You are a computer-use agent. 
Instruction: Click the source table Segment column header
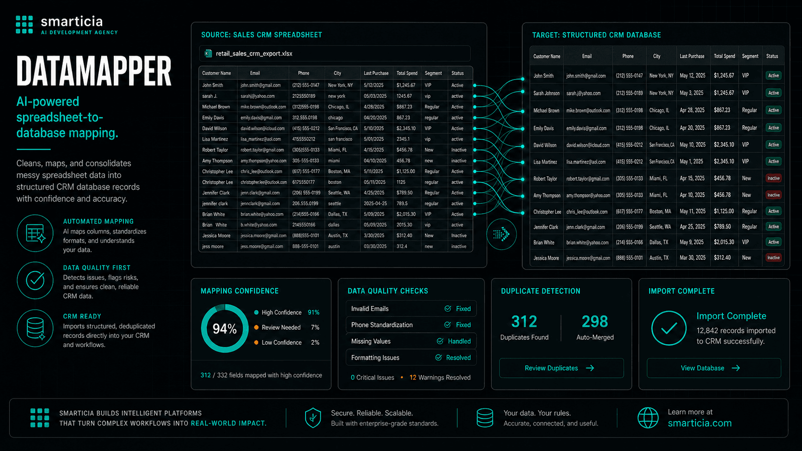point(433,73)
